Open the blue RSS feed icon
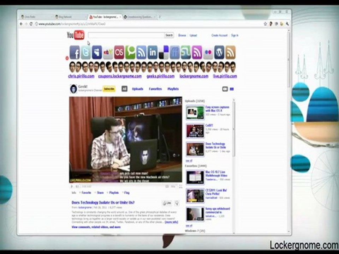Viewport: 339px width, 254px height. click(141, 52)
